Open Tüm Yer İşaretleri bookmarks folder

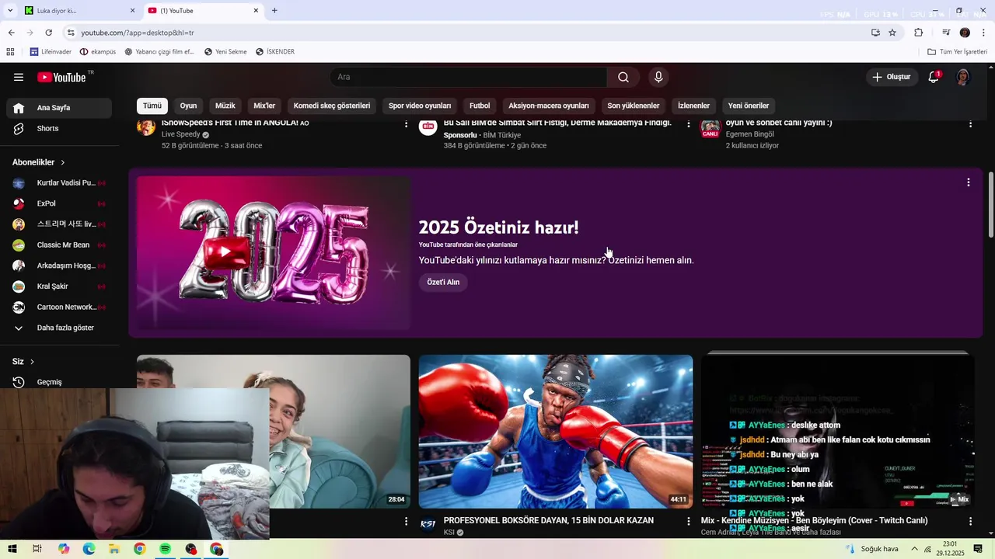click(957, 51)
